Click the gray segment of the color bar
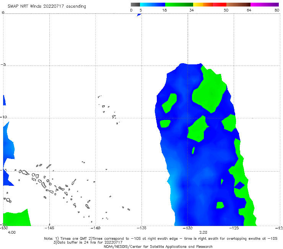The image size is (283, 249). click(x=135, y=5)
